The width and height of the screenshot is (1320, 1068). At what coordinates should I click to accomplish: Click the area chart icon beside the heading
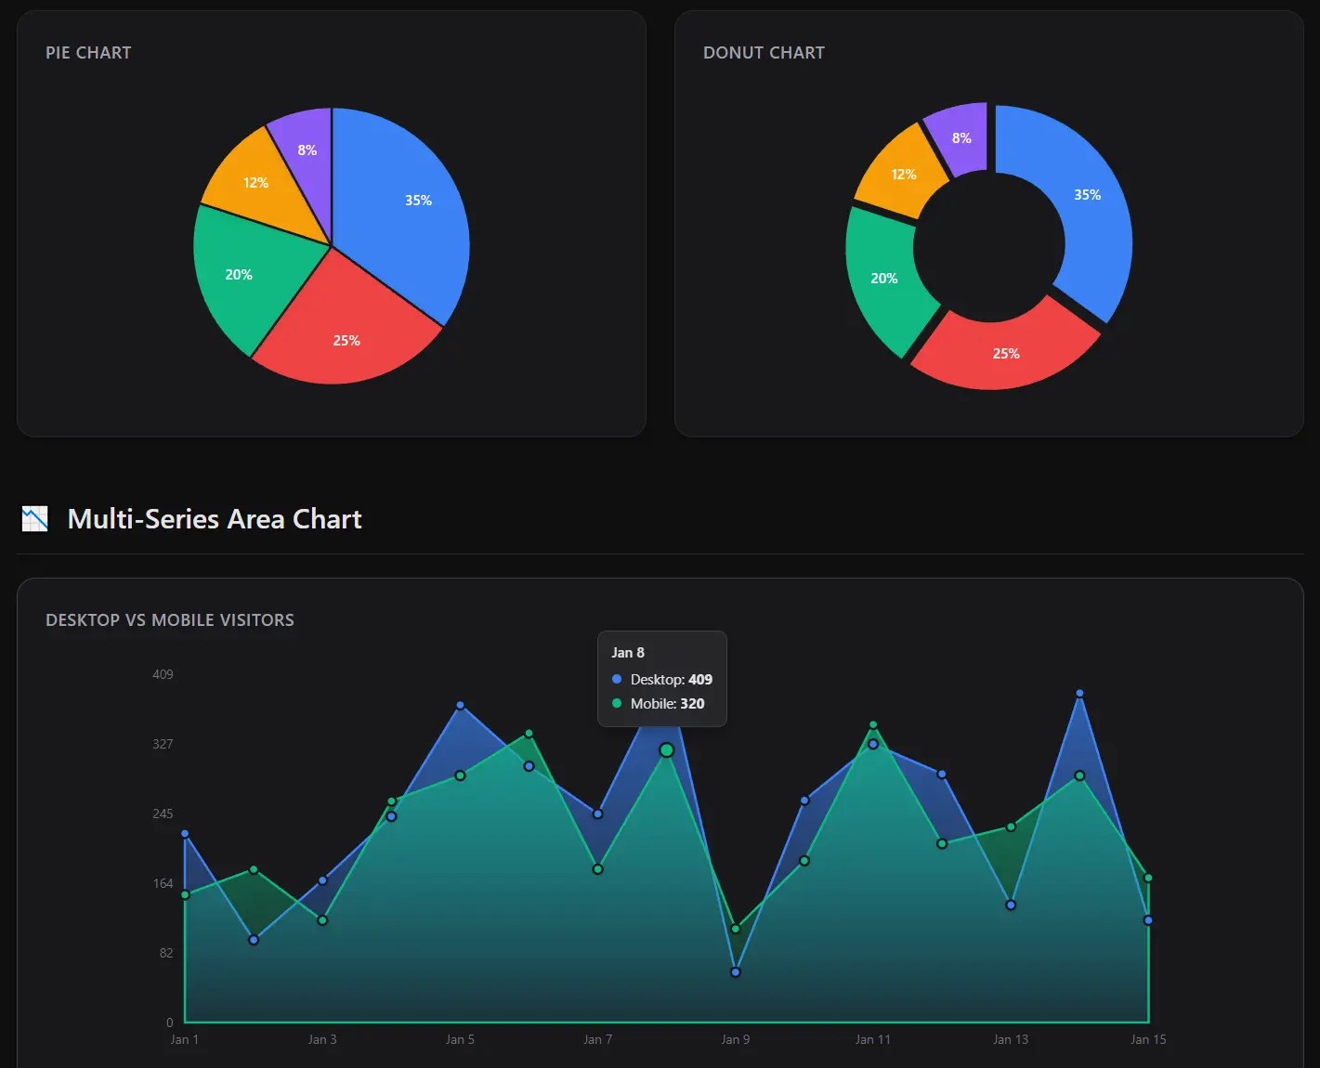pyautogui.click(x=34, y=518)
